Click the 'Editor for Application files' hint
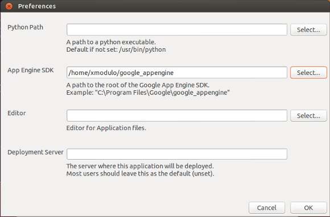330x217 pixels. tap(106, 128)
